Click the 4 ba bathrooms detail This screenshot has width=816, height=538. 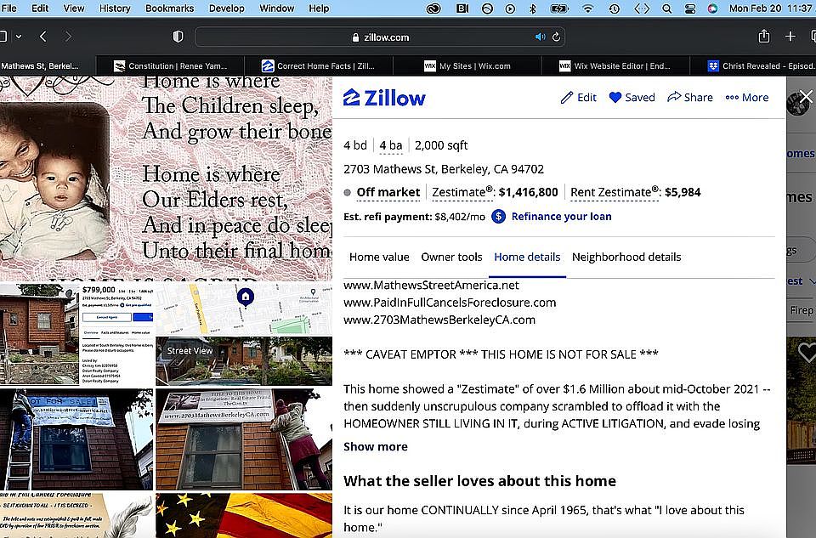391,145
